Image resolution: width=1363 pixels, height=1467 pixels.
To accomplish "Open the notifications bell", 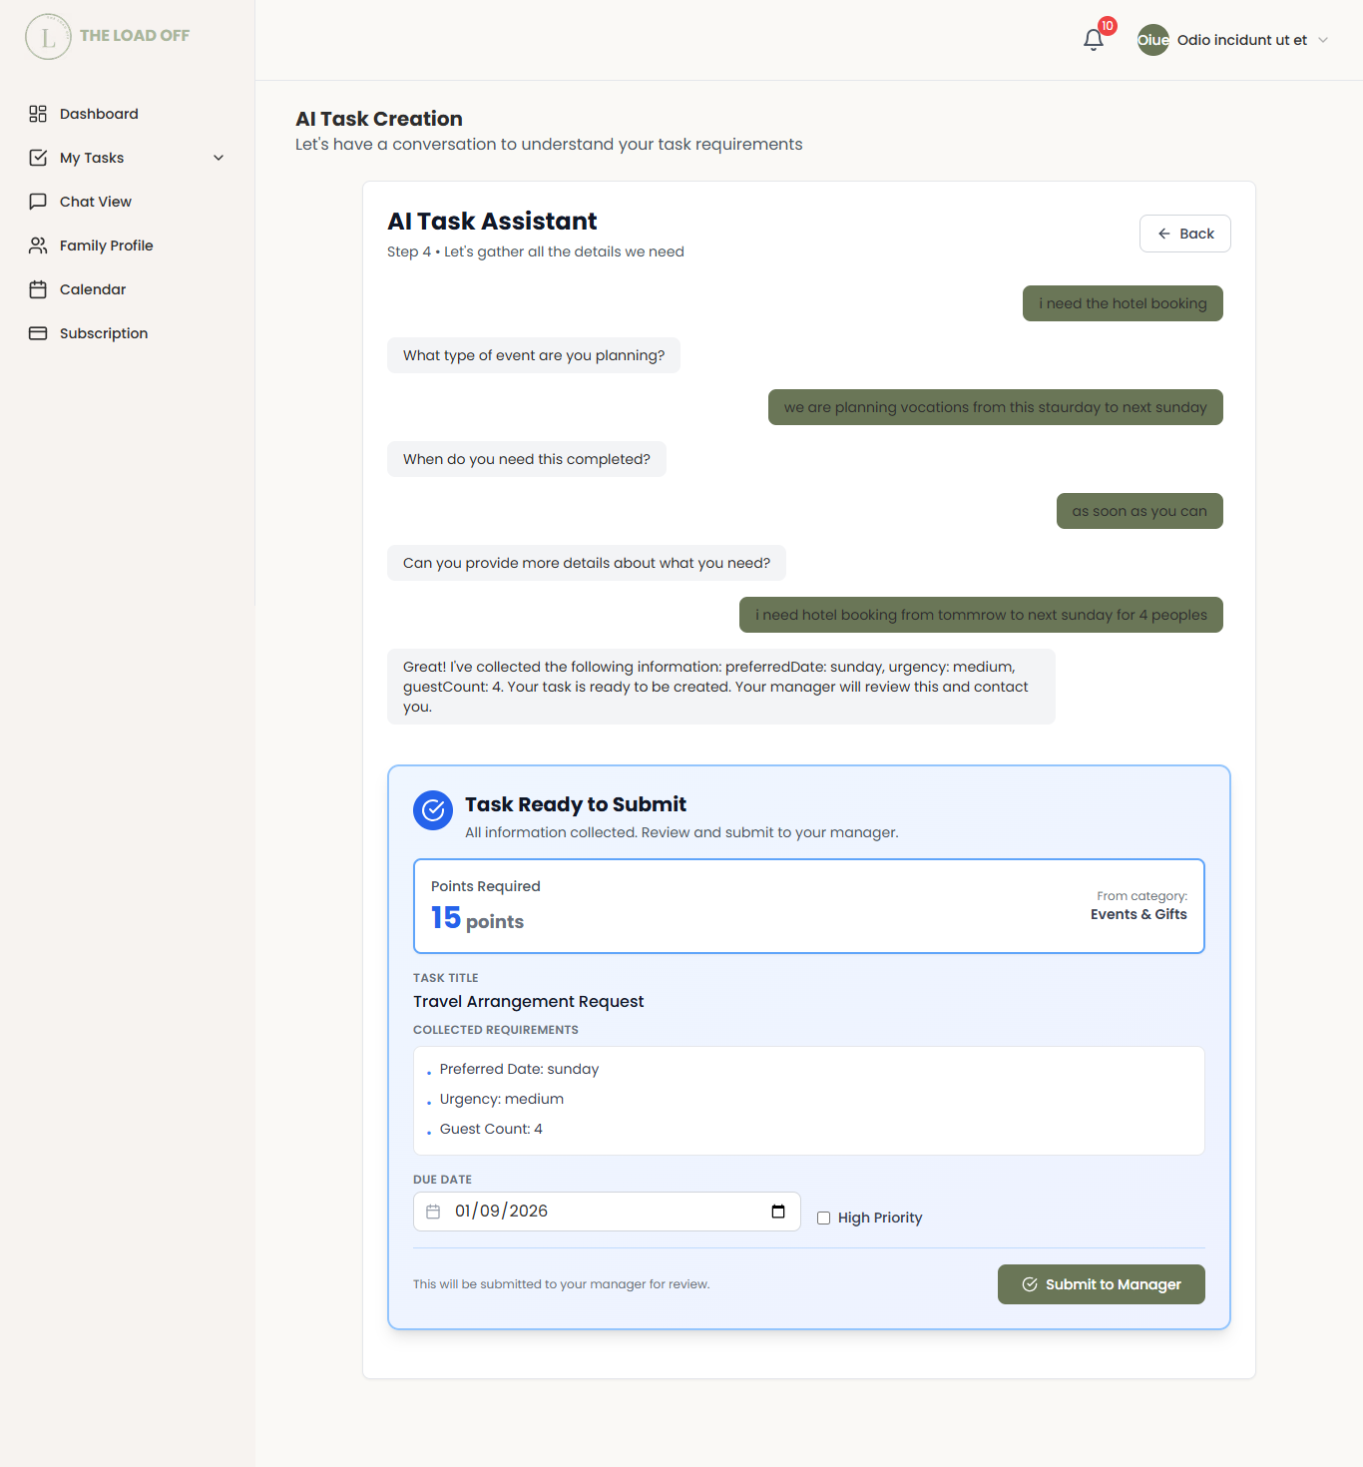I will (1094, 40).
